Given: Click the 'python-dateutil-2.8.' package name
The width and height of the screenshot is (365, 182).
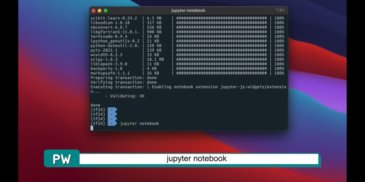Looking at the screenshot, I should click(x=115, y=45).
